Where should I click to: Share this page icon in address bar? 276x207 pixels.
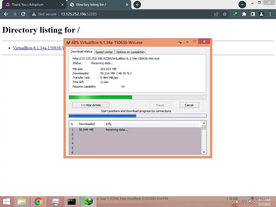point(216,14)
